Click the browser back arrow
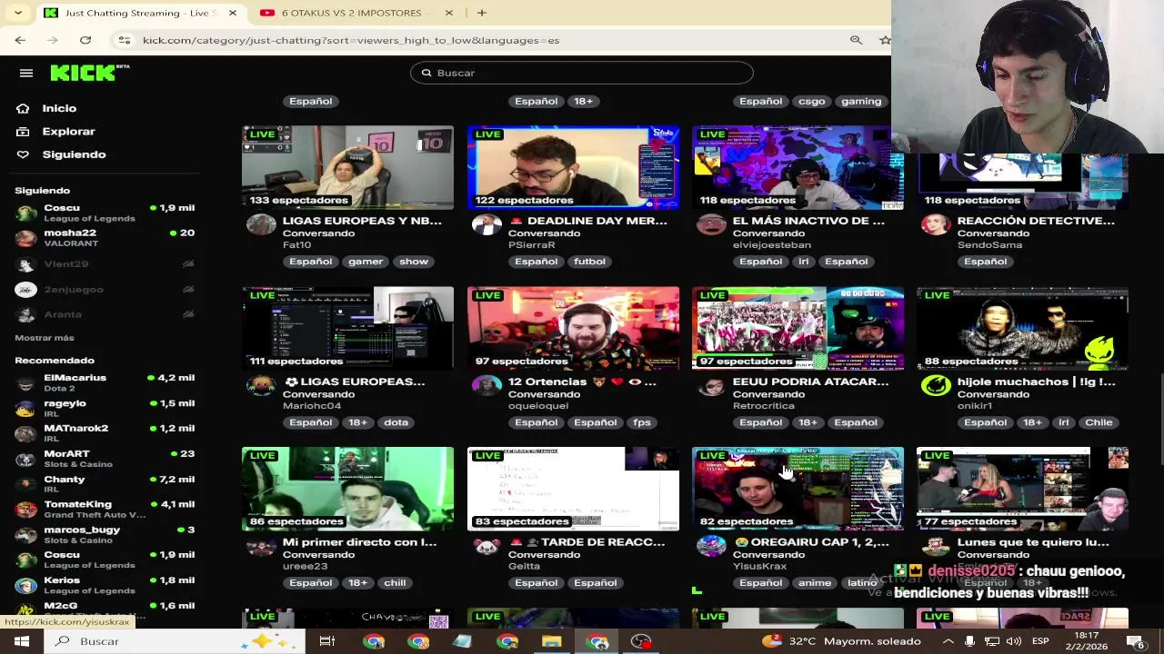This screenshot has height=654, width=1164. pos(20,40)
